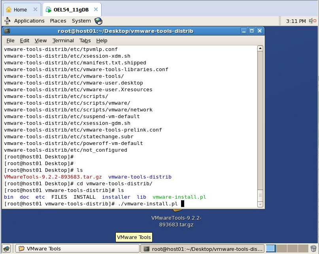Open the Places menu
The image size is (319, 254).
click(58, 21)
